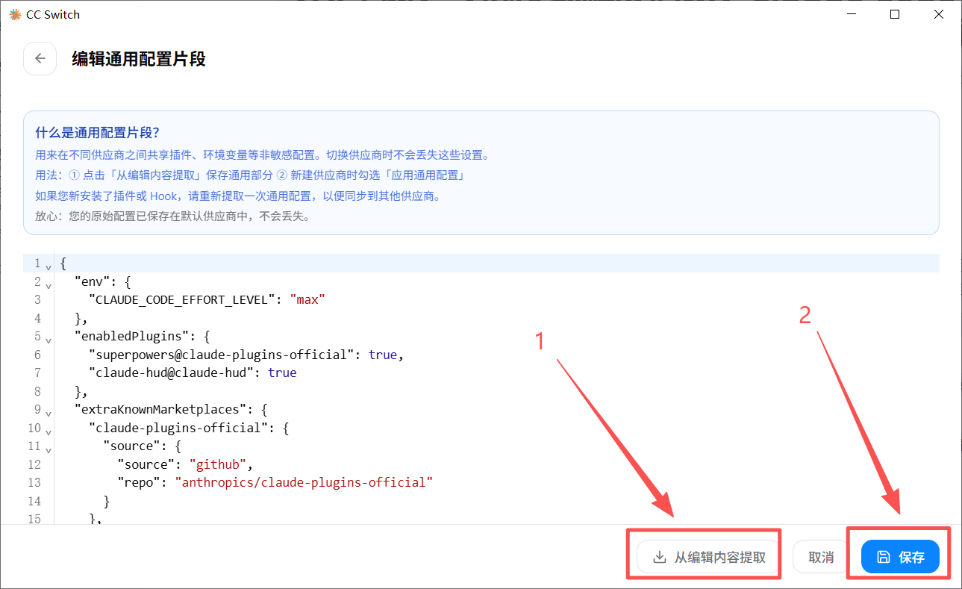Click the "source" key text on line 11
Image resolution: width=962 pixels, height=589 pixels.
click(131, 446)
